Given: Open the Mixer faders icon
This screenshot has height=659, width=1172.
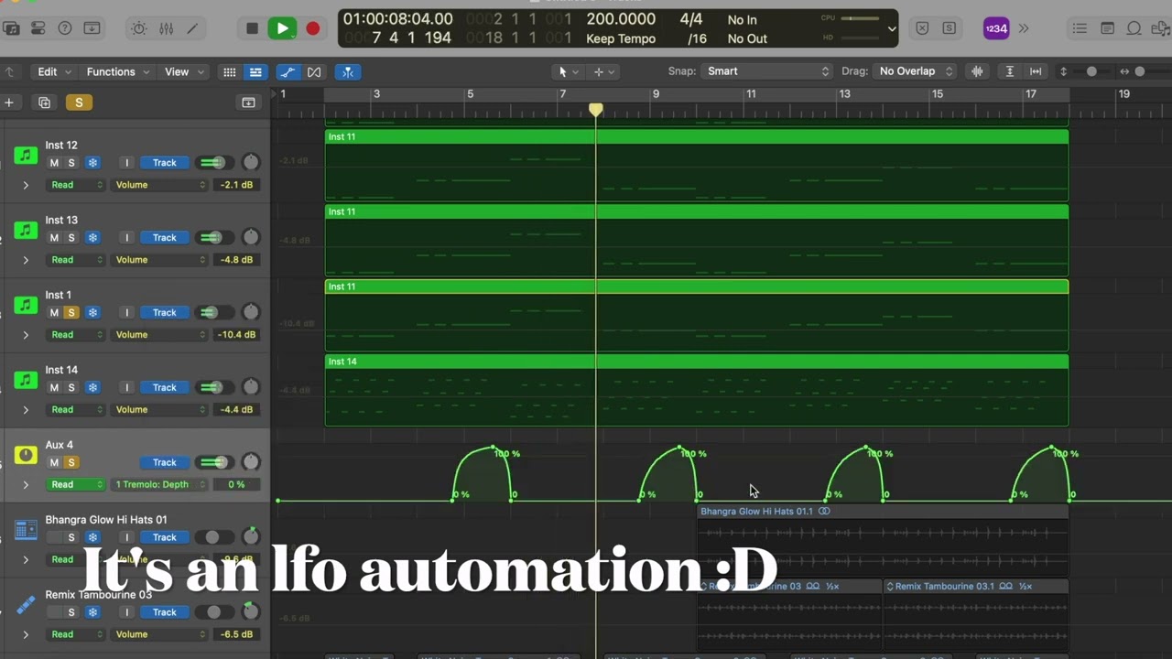Looking at the screenshot, I should click(x=166, y=28).
